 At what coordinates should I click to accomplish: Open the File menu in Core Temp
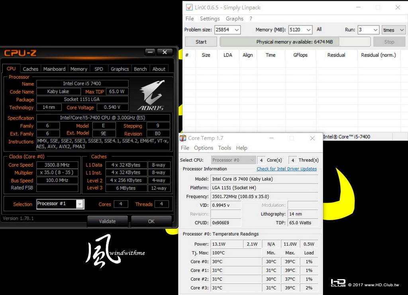coord(185,148)
